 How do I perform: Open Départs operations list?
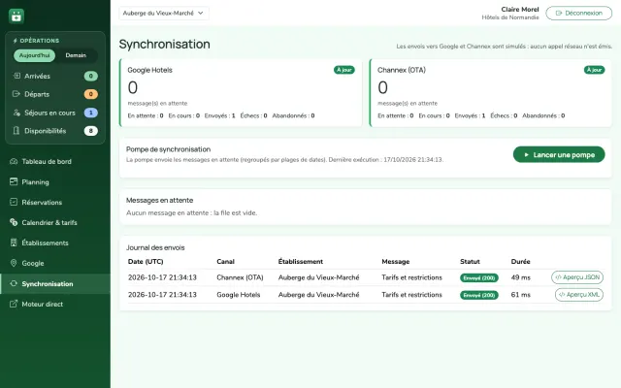[x=55, y=94]
